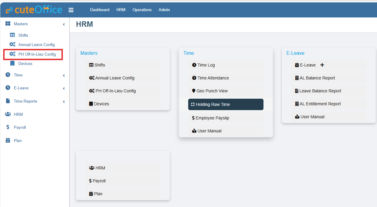
Task: Click the Payroll dollar icon in sidebar
Action: pos(8,127)
